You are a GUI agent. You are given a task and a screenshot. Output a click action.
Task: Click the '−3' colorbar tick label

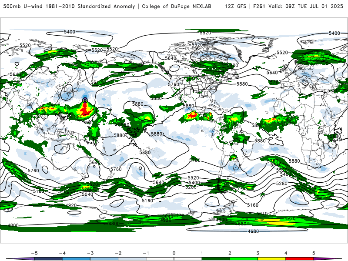point(90,253)
